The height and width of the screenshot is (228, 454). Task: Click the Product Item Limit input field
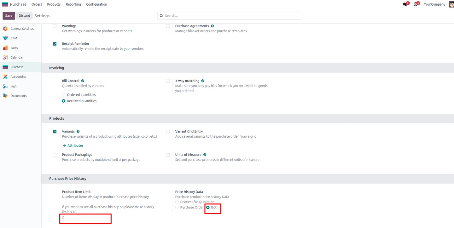[x=85, y=217]
